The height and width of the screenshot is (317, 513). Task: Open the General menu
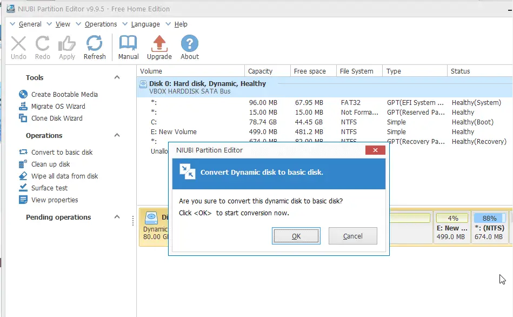pos(30,24)
